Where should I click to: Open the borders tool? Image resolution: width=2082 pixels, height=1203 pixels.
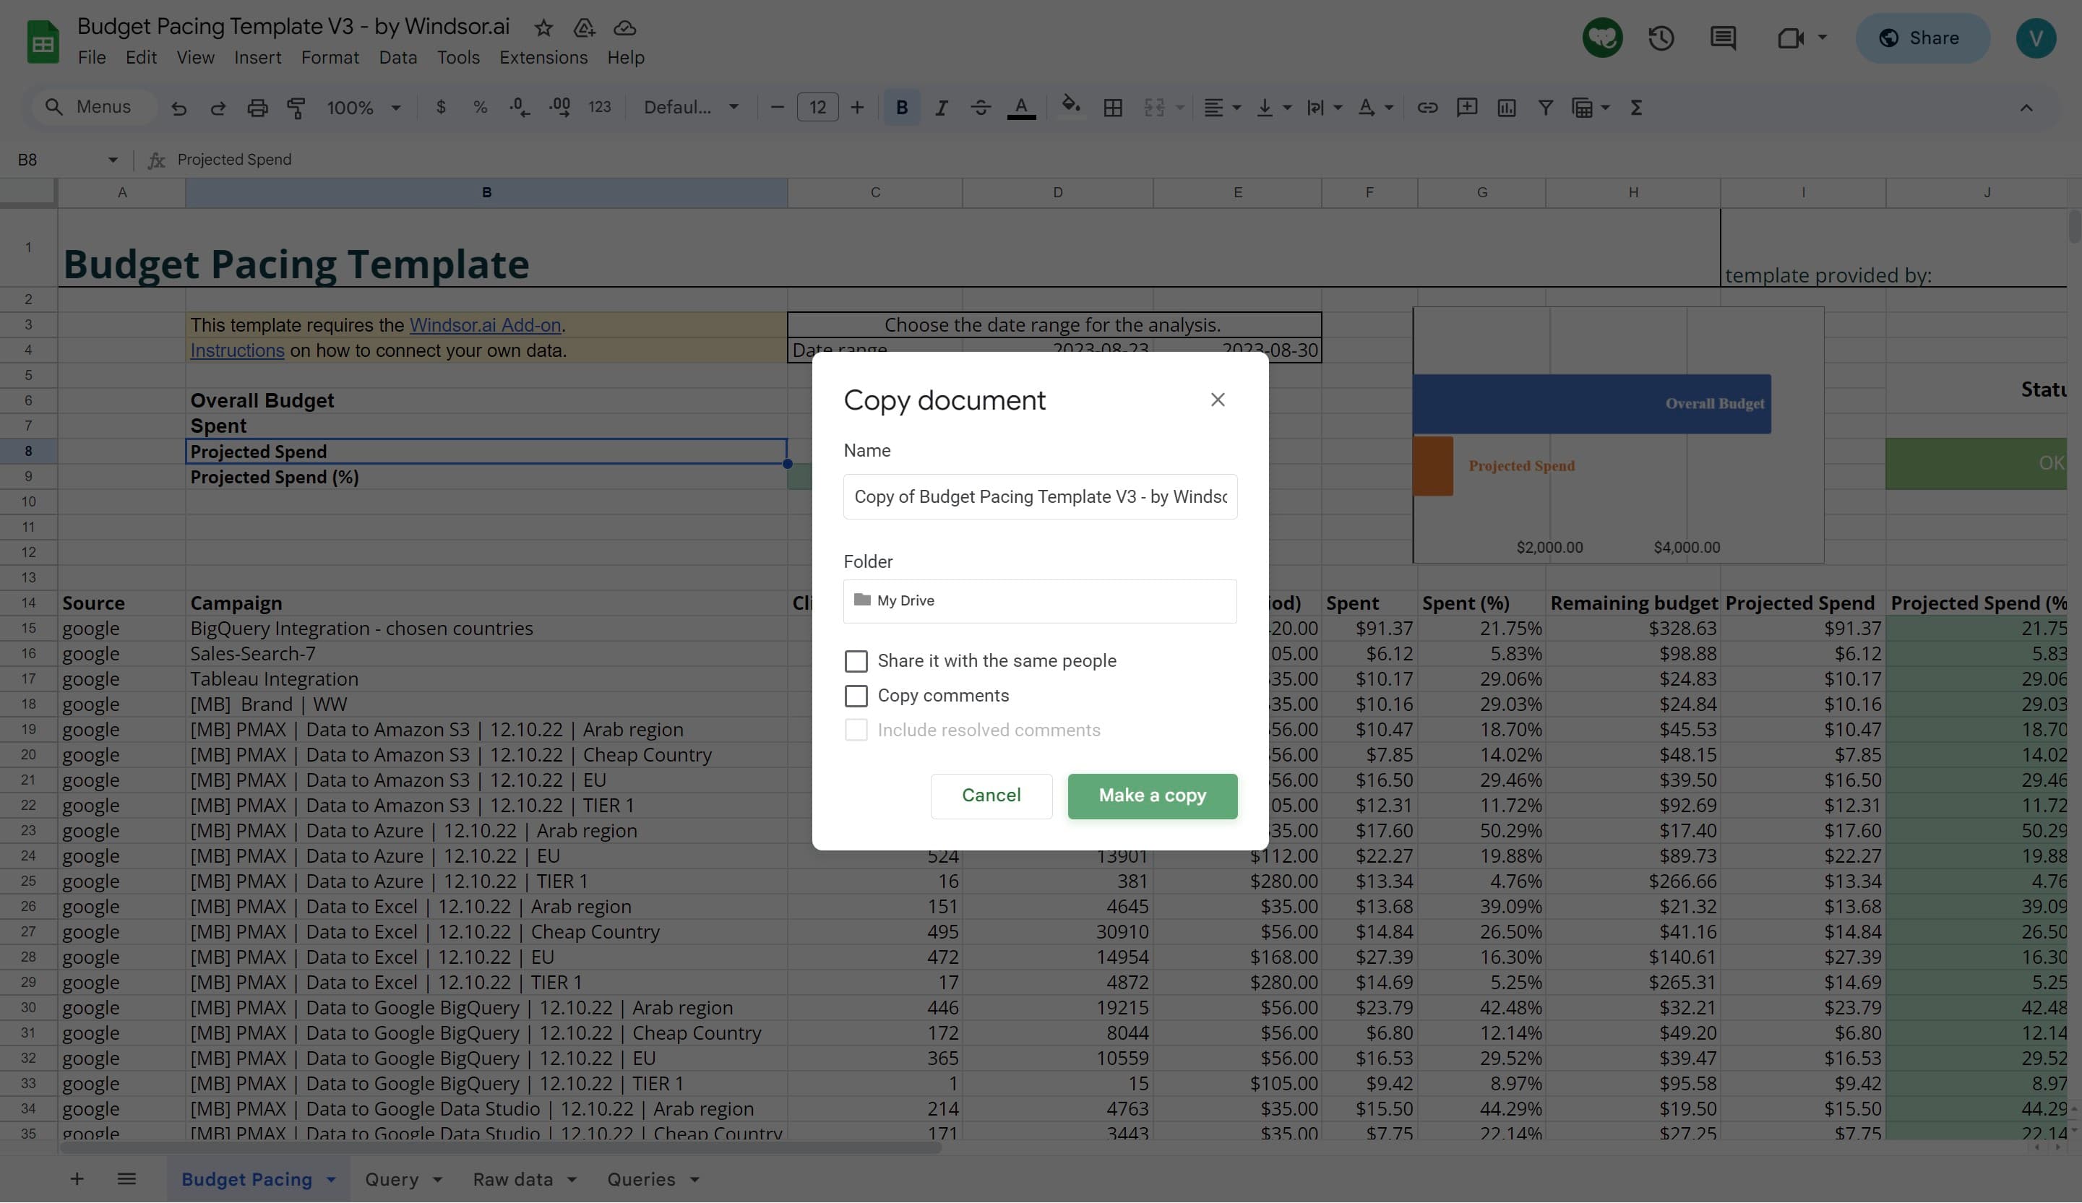click(x=1113, y=108)
